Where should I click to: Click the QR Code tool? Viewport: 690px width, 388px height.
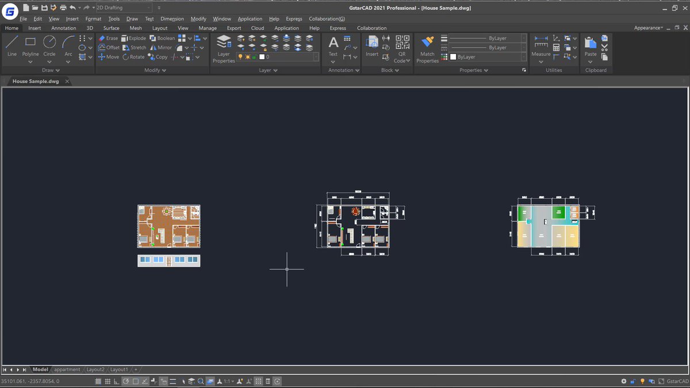click(x=401, y=48)
